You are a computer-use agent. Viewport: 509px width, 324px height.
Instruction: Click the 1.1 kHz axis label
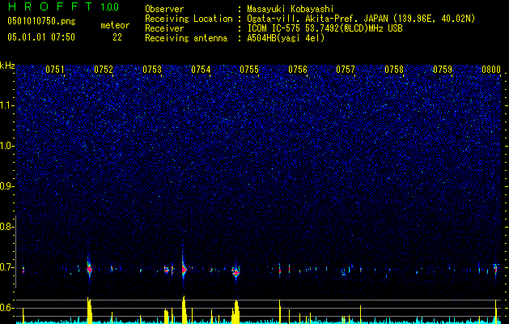click(6, 105)
